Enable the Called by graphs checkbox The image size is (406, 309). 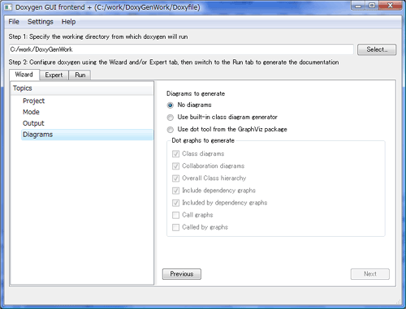[x=175, y=227]
